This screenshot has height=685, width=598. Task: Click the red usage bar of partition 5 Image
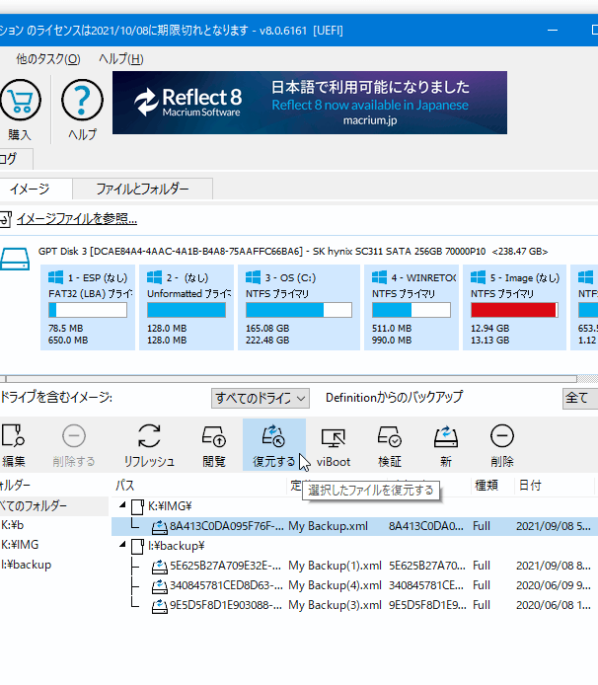pos(514,310)
